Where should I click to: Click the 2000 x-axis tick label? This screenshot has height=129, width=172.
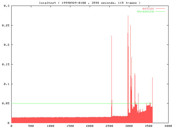tap(90, 126)
